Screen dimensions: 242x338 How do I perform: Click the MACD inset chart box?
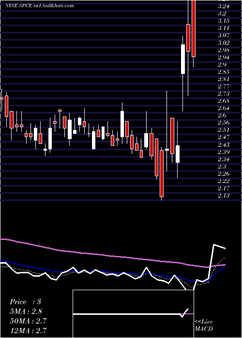[x=133, y=314]
